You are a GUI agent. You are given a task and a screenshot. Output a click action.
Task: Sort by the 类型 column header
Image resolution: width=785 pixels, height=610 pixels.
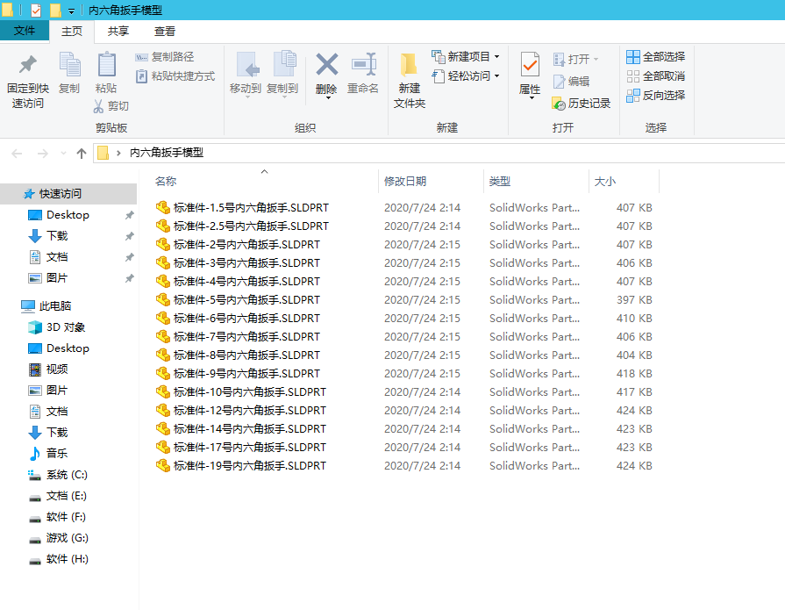pyautogui.click(x=500, y=182)
